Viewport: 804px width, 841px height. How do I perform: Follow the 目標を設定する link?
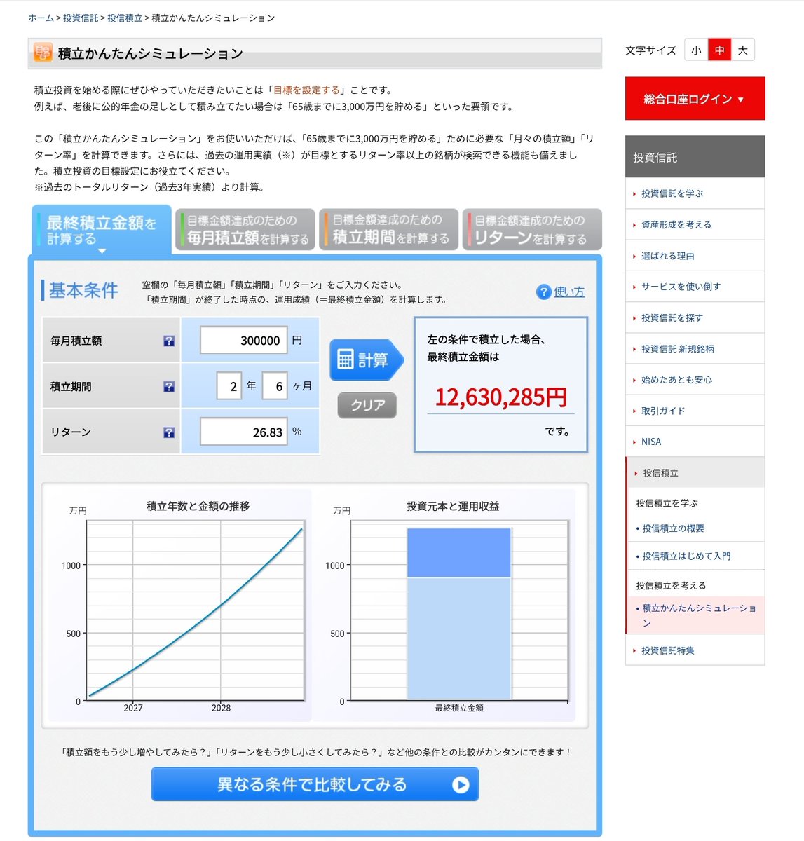click(306, 90)
